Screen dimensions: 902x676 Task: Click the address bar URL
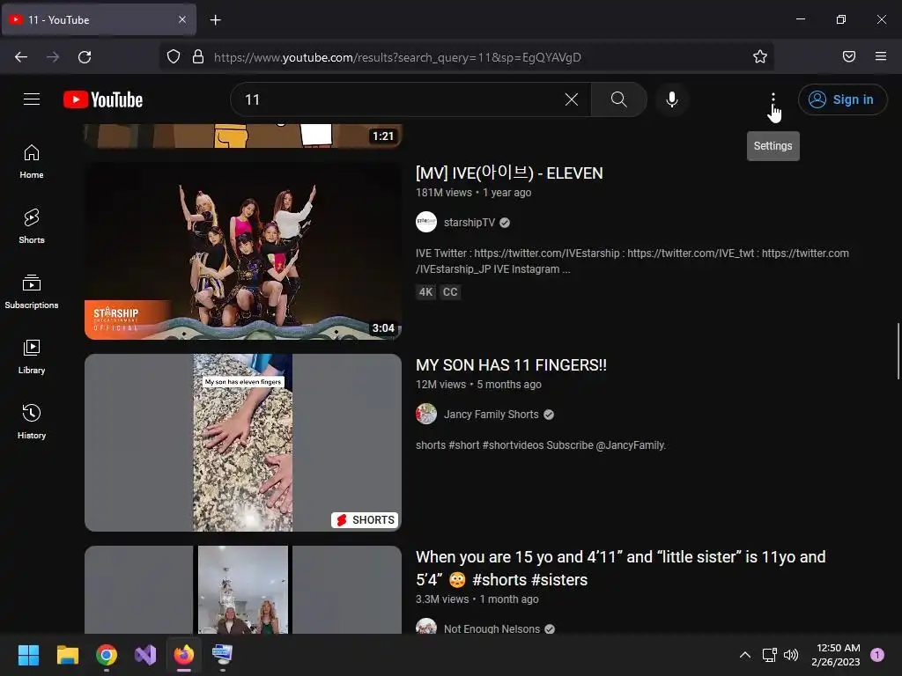(x=397, y=57)
